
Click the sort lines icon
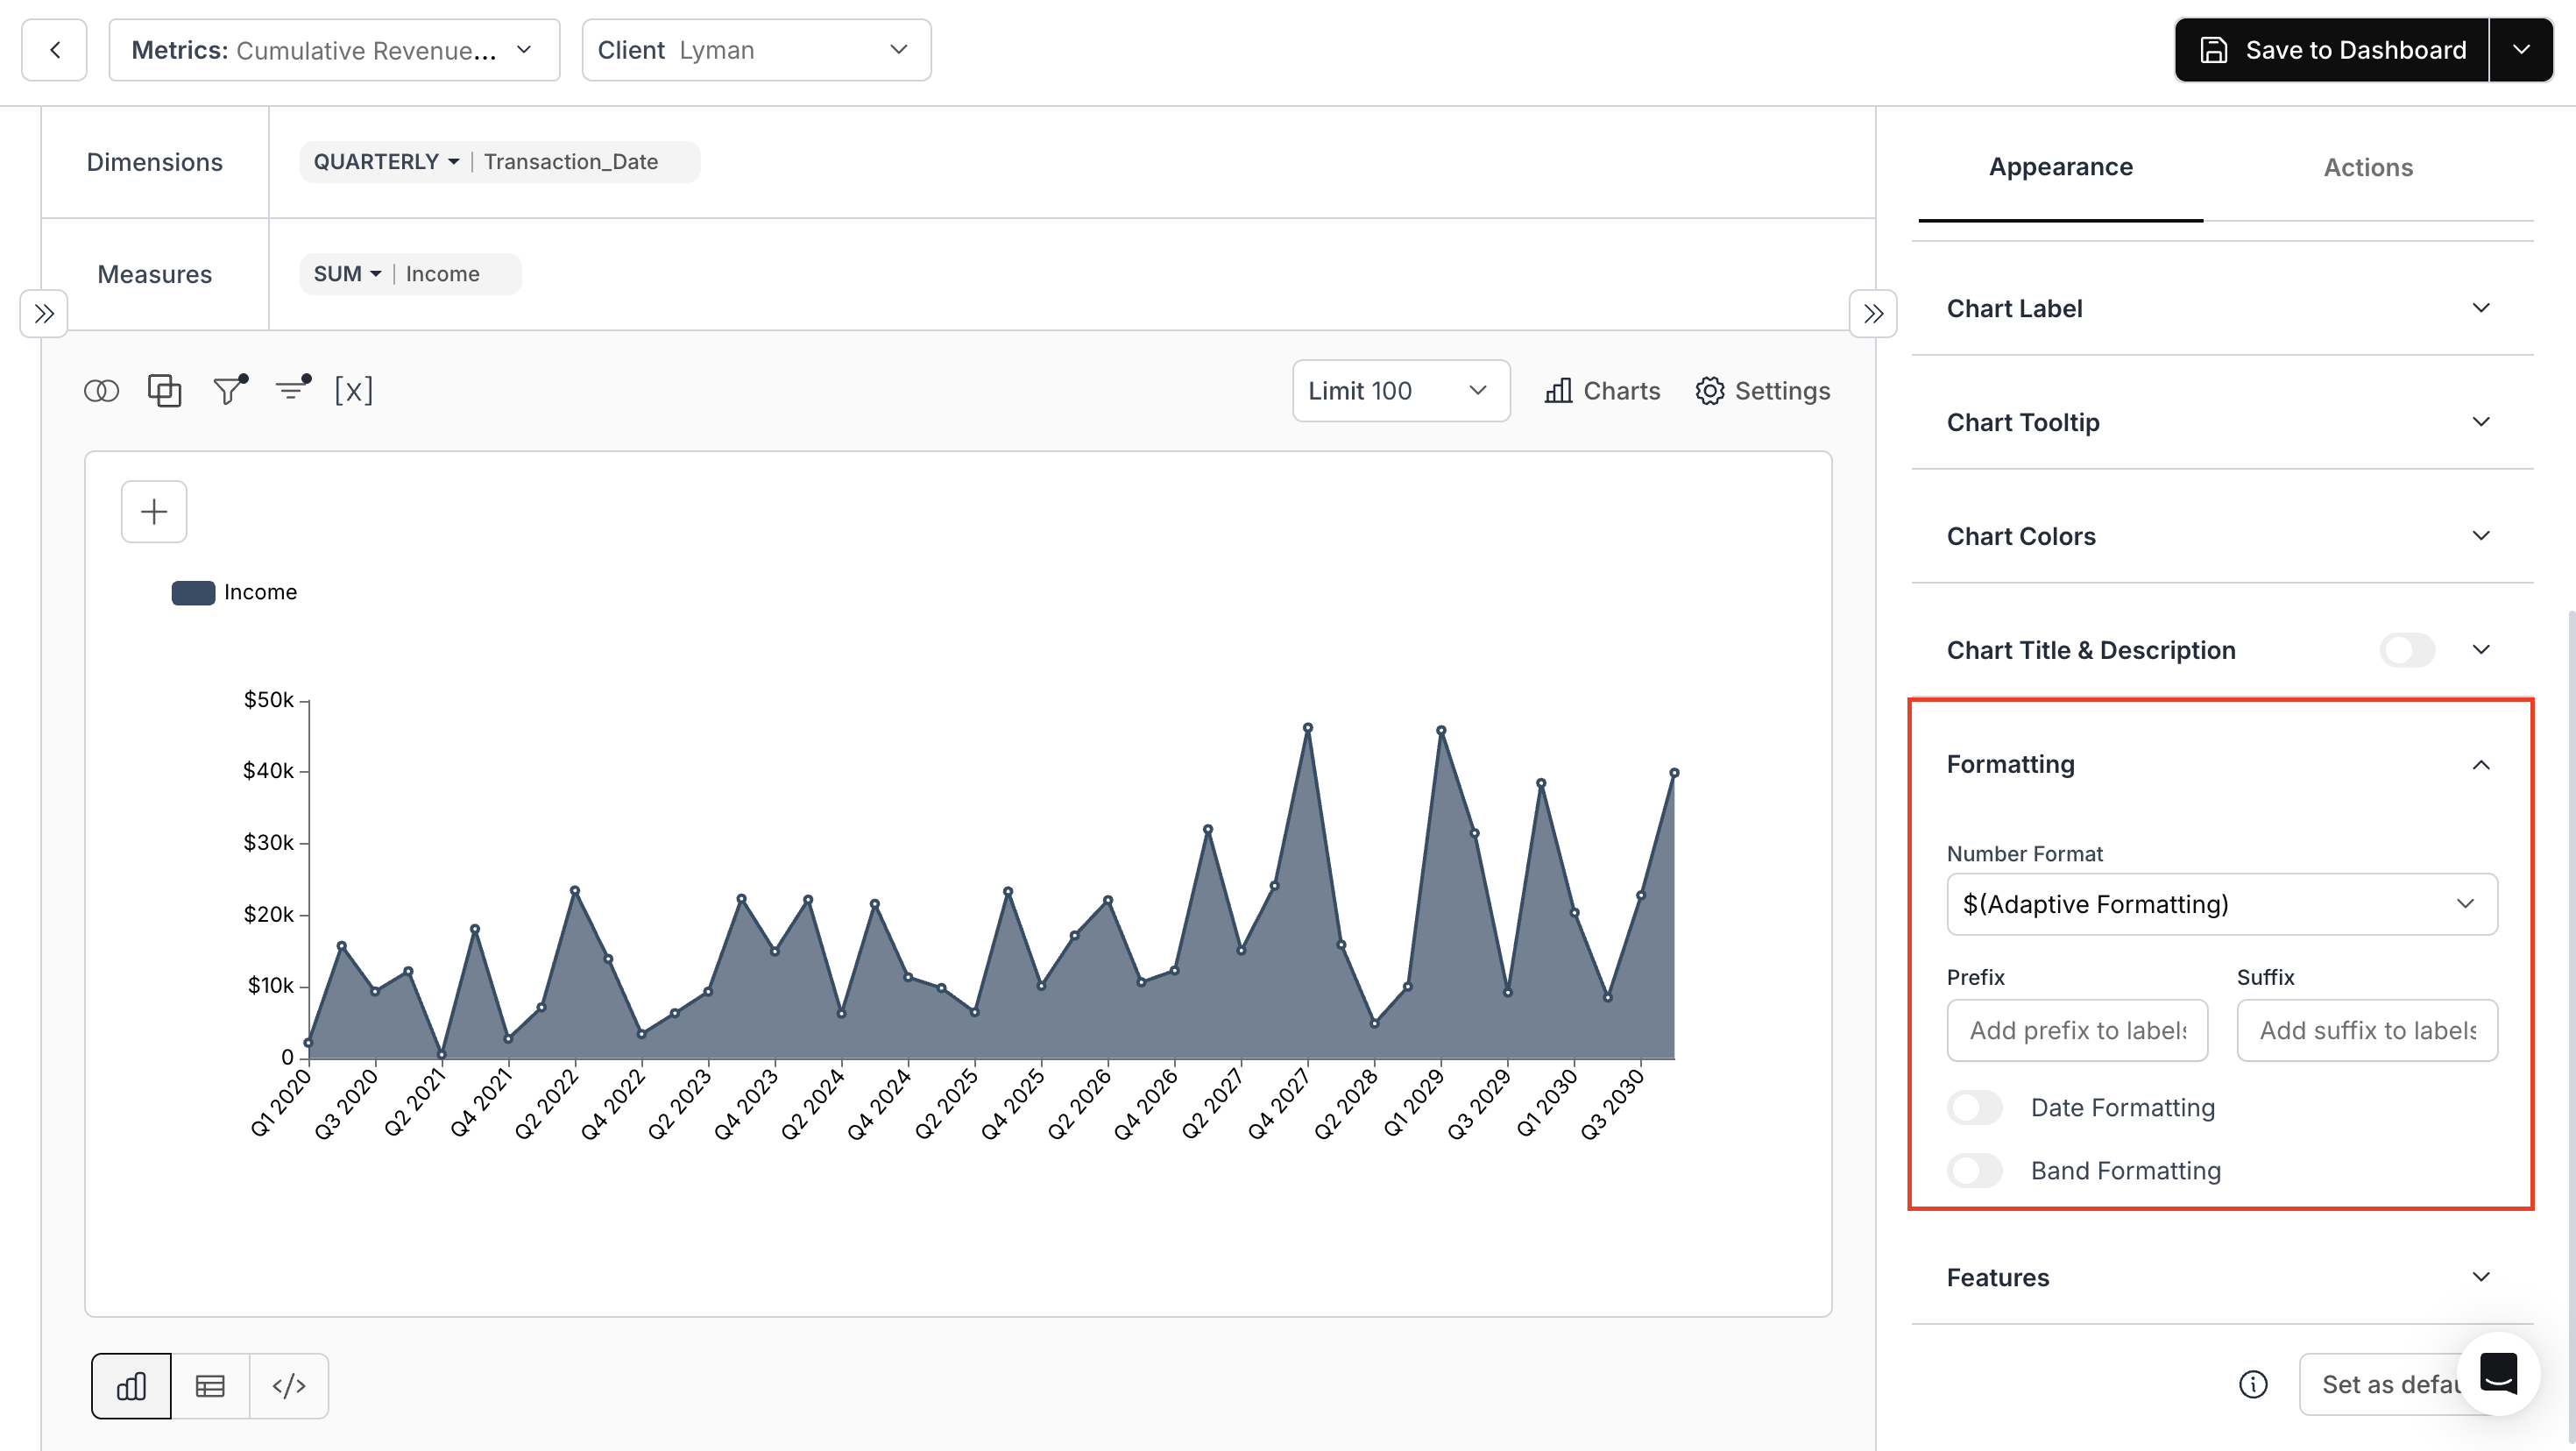292,391
